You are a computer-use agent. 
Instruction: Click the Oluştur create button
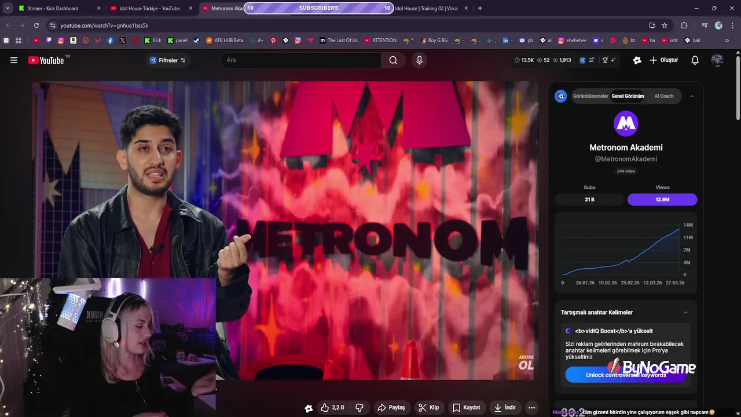click(663, 60)
